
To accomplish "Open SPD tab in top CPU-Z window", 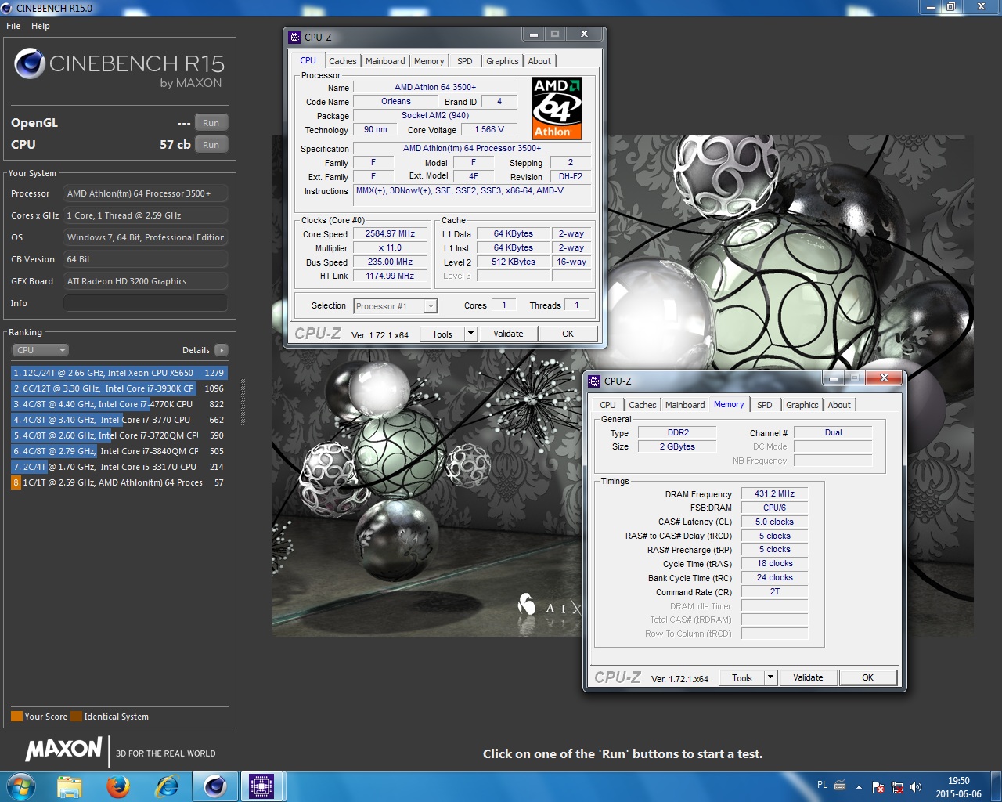I will coord(465,61).
